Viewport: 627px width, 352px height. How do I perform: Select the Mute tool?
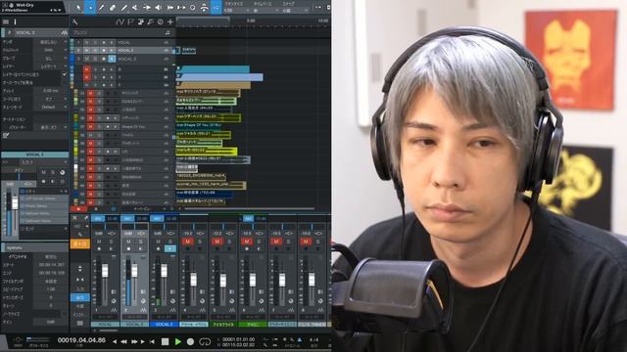coord(135,7)
